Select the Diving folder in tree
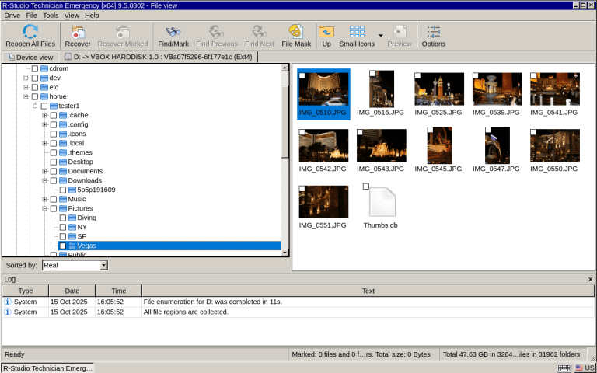Screen dimensions: 597x373 point(86,218)
